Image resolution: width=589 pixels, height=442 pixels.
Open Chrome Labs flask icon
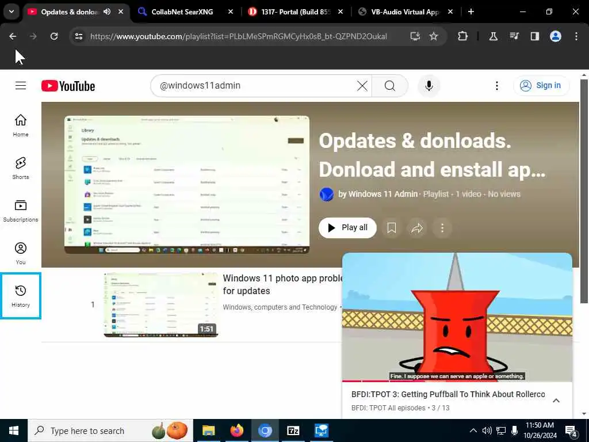(x=493, y=36)
